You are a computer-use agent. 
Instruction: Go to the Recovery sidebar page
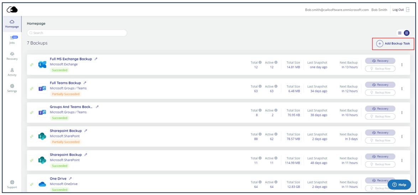click(x=12, y=56)
